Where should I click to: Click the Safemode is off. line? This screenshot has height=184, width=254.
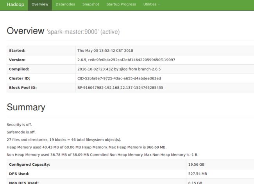[21, 132]
